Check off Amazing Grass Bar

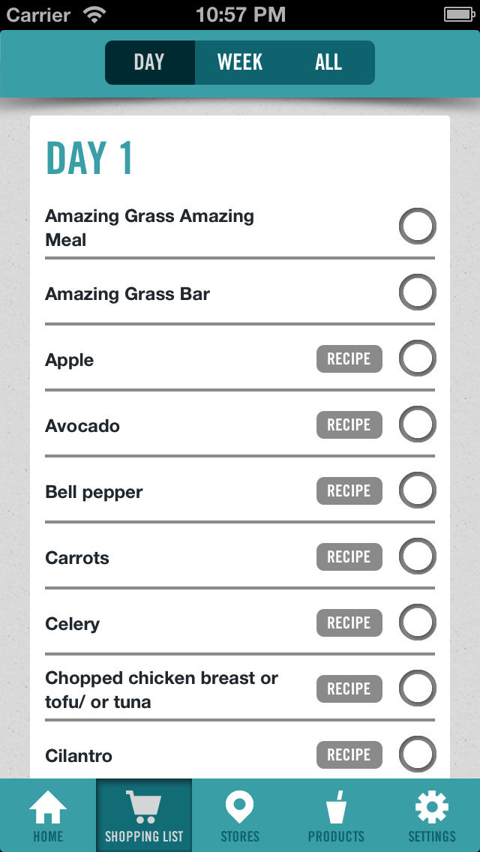point(417,292)
